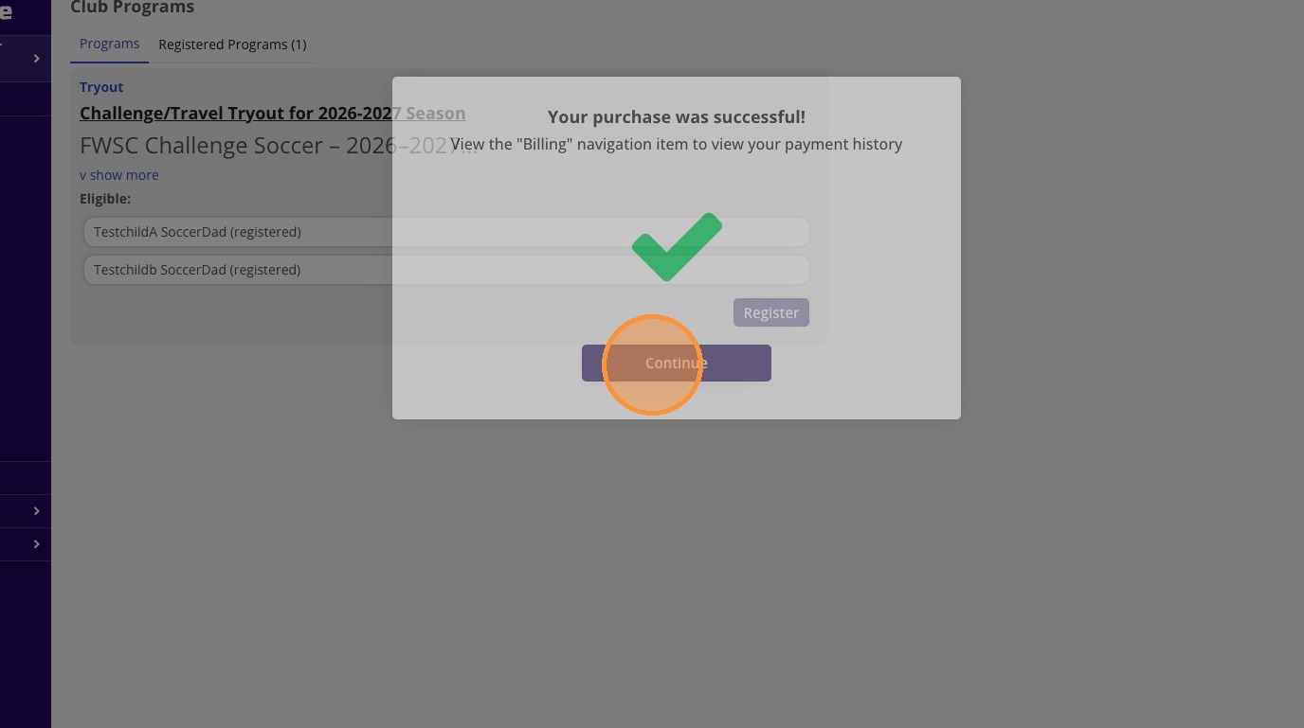Click the Club Programs page heading
Viewport: 1304px width, 728px height.
coord(132,8)
